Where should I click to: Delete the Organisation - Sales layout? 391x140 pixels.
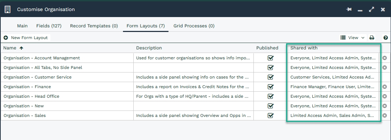[x=385, y=115]
